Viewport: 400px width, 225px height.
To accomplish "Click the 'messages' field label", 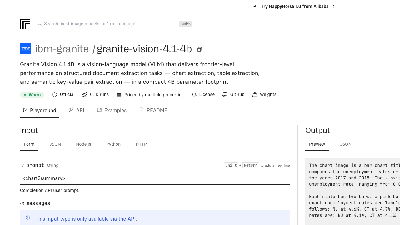I will (x=38, y=203).
